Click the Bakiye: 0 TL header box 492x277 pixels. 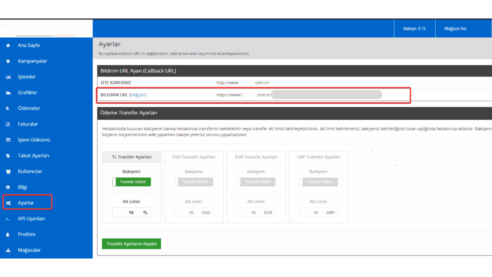(414, 28)
